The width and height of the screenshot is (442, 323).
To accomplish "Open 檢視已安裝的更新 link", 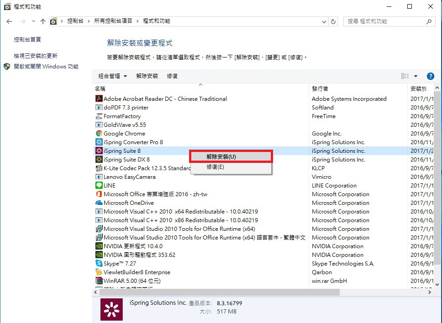I will pos(36,56).
